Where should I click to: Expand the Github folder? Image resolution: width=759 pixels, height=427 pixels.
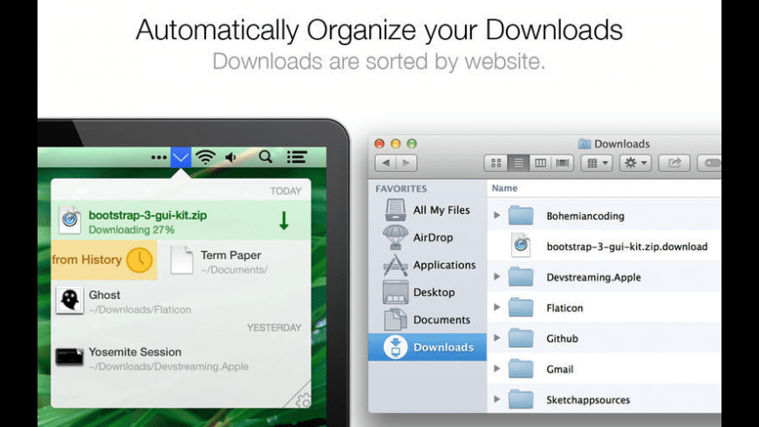(496, 338)
